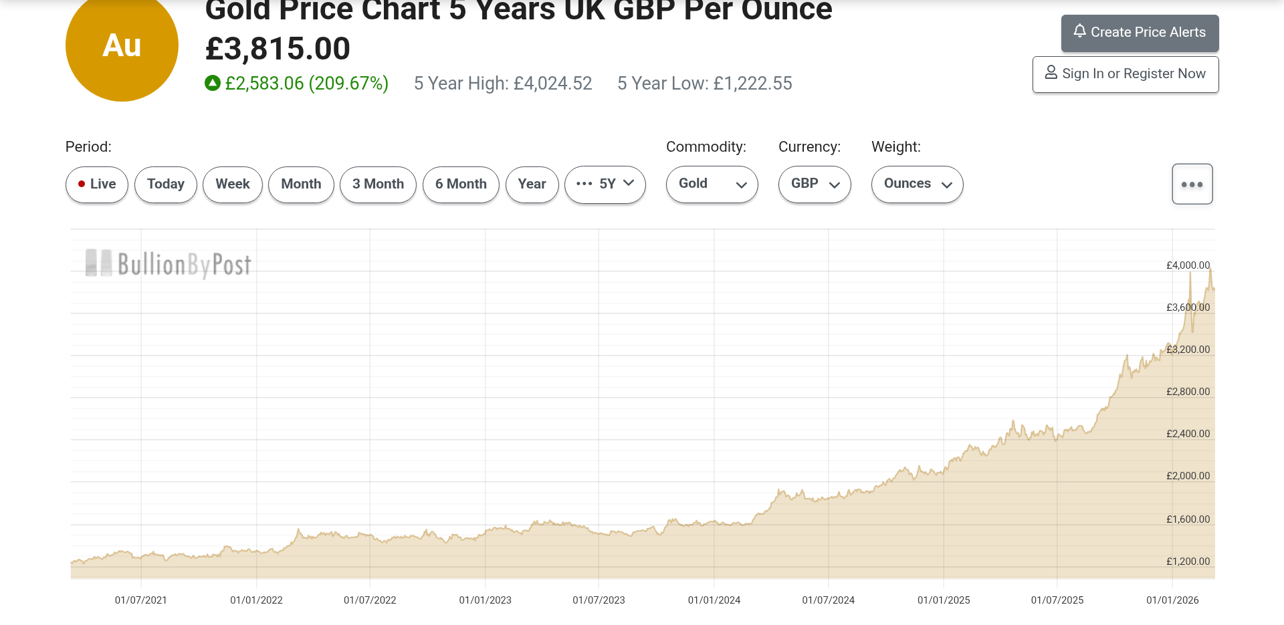Viewport: 1284px width, 625px height.
Task: Open the Commodity dropdown showing Gold
Action: [712, 184]
